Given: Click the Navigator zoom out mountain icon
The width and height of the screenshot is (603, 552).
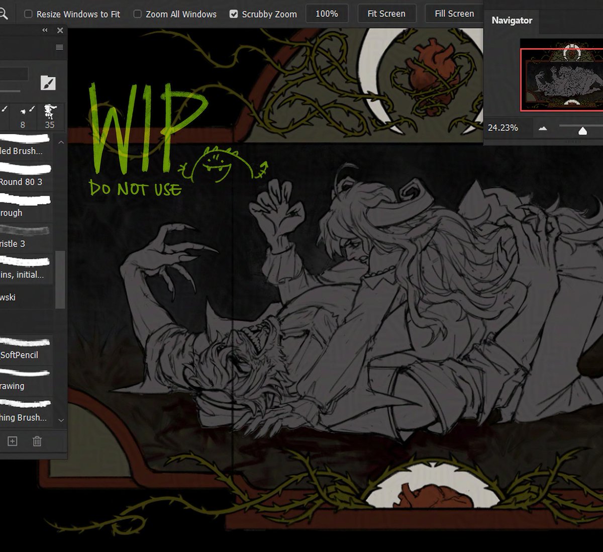Looking at the screenshot, I should point(543,128).
